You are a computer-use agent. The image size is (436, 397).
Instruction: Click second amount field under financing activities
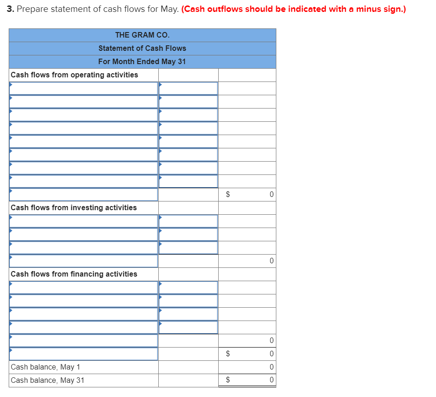[x=188, y=301]
